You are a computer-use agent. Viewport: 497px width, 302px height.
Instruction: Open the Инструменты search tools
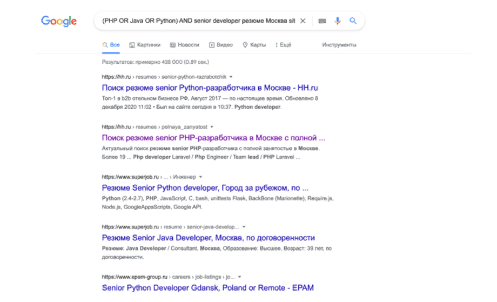tap(339, 45)
